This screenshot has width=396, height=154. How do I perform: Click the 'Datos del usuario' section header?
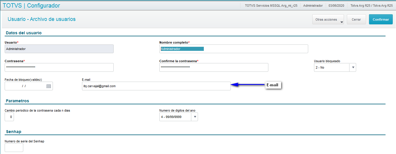[24, 33]
